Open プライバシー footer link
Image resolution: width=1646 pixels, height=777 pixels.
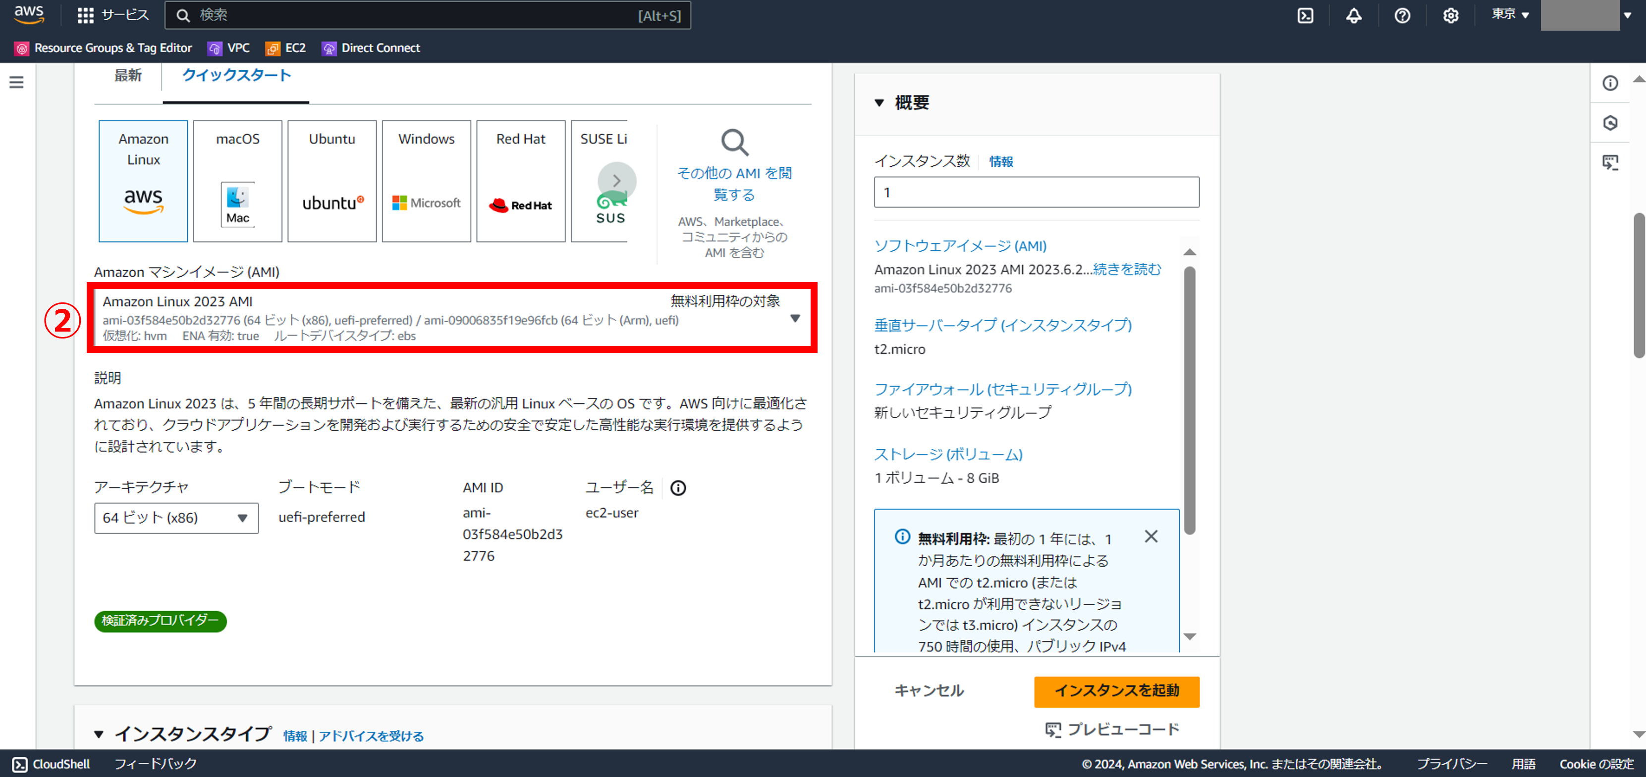click(1452, 764)
